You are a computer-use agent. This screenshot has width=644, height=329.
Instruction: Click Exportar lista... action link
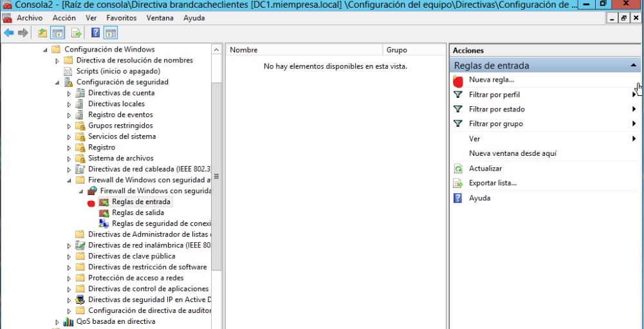[x=492, y=183]
